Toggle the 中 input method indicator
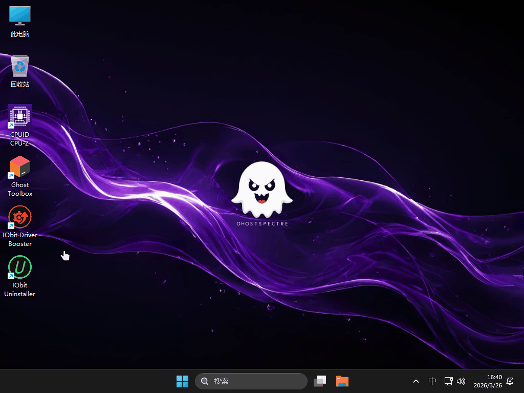This screenshot has height=393, width=524. pos(432,381)
